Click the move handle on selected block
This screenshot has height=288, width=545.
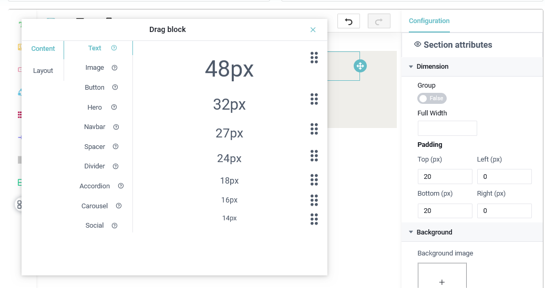[x=360, y=66]
